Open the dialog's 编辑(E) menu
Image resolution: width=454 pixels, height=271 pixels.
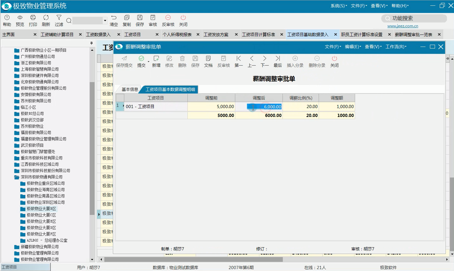(x=353, y=47)
